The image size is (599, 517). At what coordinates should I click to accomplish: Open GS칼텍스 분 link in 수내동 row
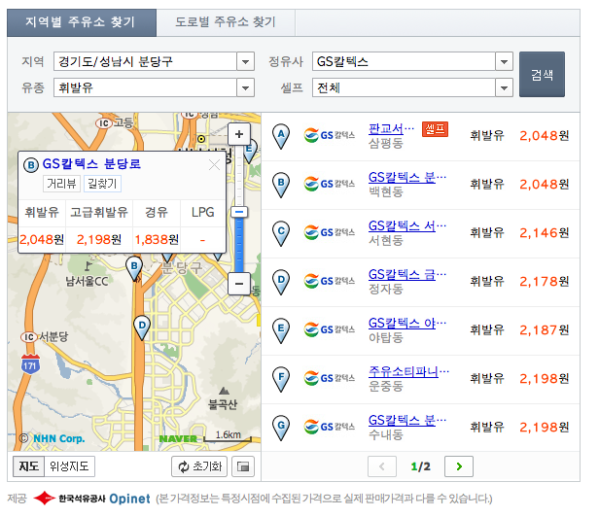[407, 420]
